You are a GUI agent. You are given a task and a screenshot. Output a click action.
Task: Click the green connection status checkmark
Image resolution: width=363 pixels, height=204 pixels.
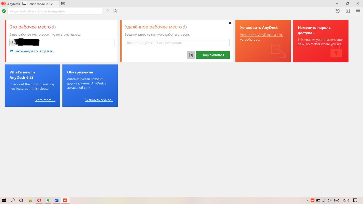4,11
